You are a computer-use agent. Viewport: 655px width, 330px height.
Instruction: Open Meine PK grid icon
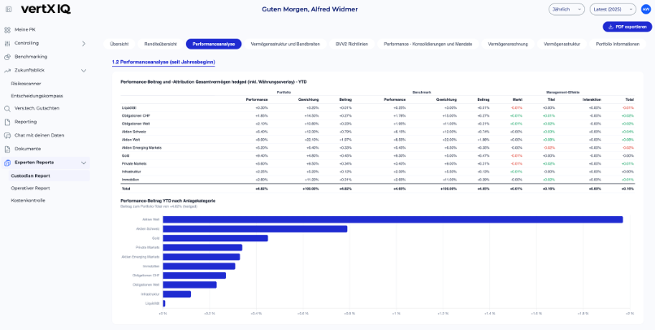click(7, 30)
